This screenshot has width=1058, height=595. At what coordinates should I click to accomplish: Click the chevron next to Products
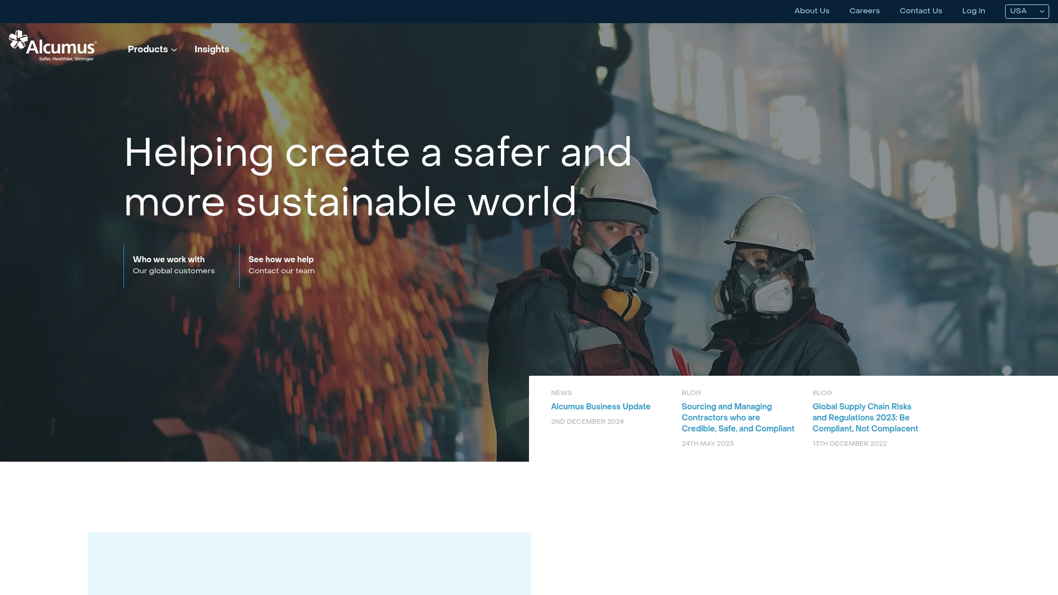174,50
